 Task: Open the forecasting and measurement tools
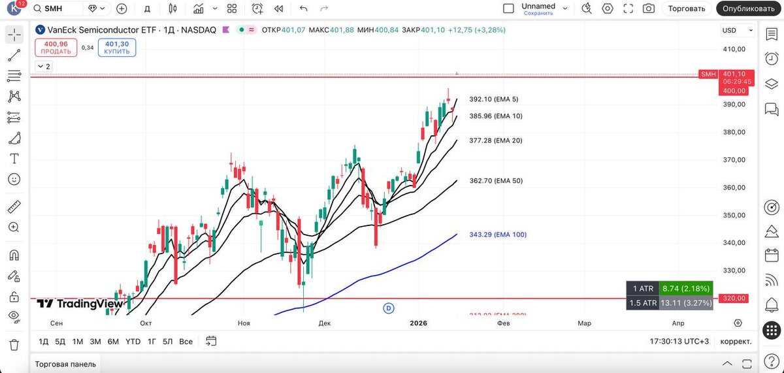pos(14,117)
